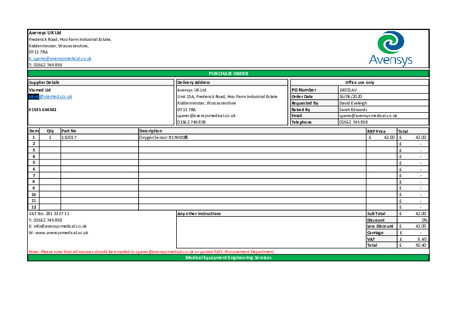Image resolution: width=458 pixels, height=324 pixels.
Task: Click the VAT amount 8.40
Action: tap(413, 239)
